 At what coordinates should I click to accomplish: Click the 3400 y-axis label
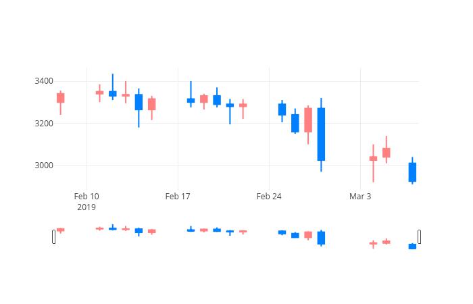44,81
